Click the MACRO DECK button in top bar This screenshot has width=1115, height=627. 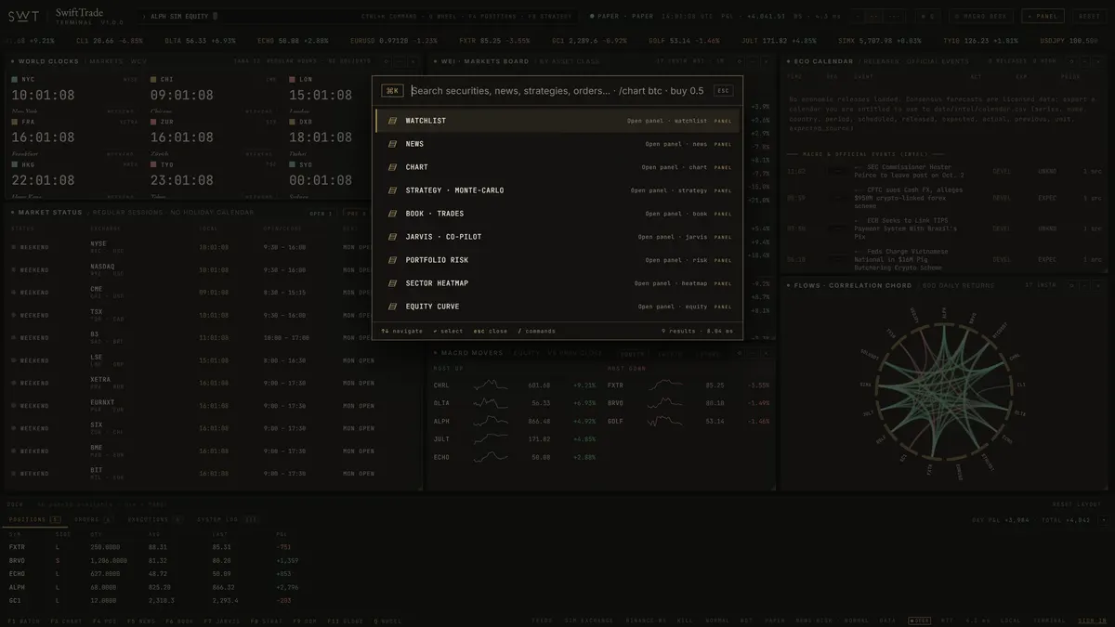[982, 16]
